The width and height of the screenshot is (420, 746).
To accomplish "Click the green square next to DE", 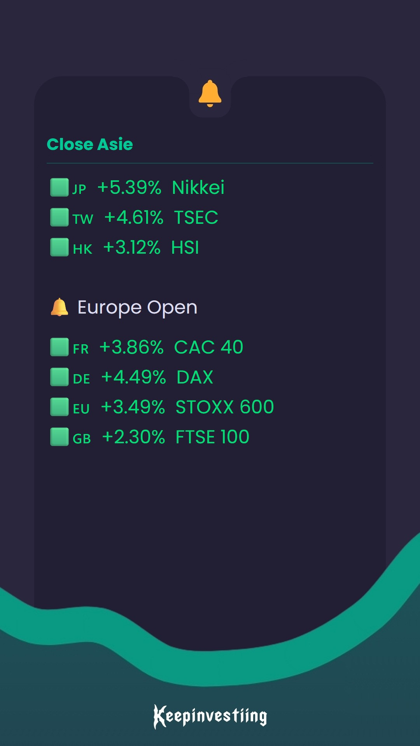I will 59,377.
